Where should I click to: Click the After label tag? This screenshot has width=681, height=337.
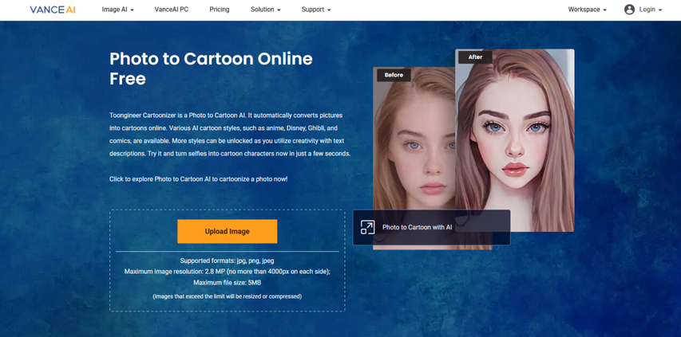point(475,57)
